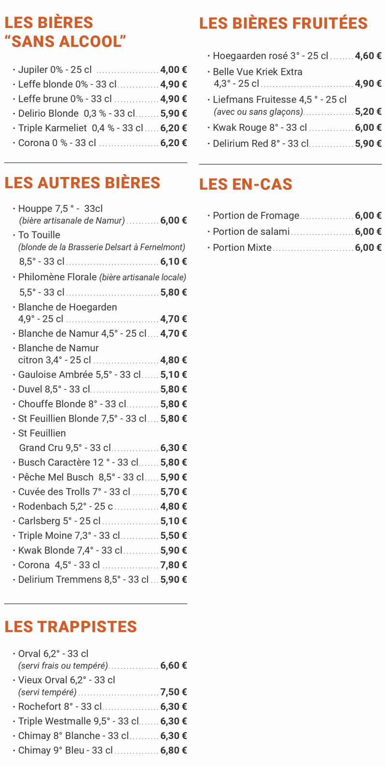This screenshot has width=386, height=767.
Task: Select Hoegaarden rosé 3° entry
Action: pos(294,56)
